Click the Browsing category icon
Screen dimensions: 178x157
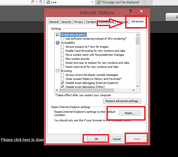click(58, 71)
